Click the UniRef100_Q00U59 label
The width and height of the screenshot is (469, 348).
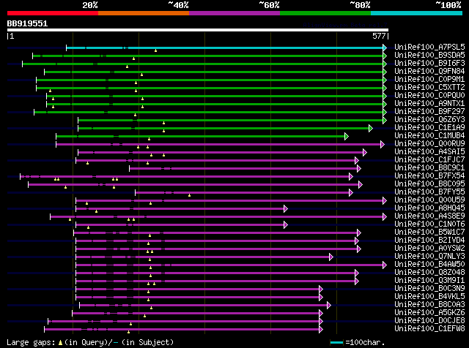(x=429, y=200)
